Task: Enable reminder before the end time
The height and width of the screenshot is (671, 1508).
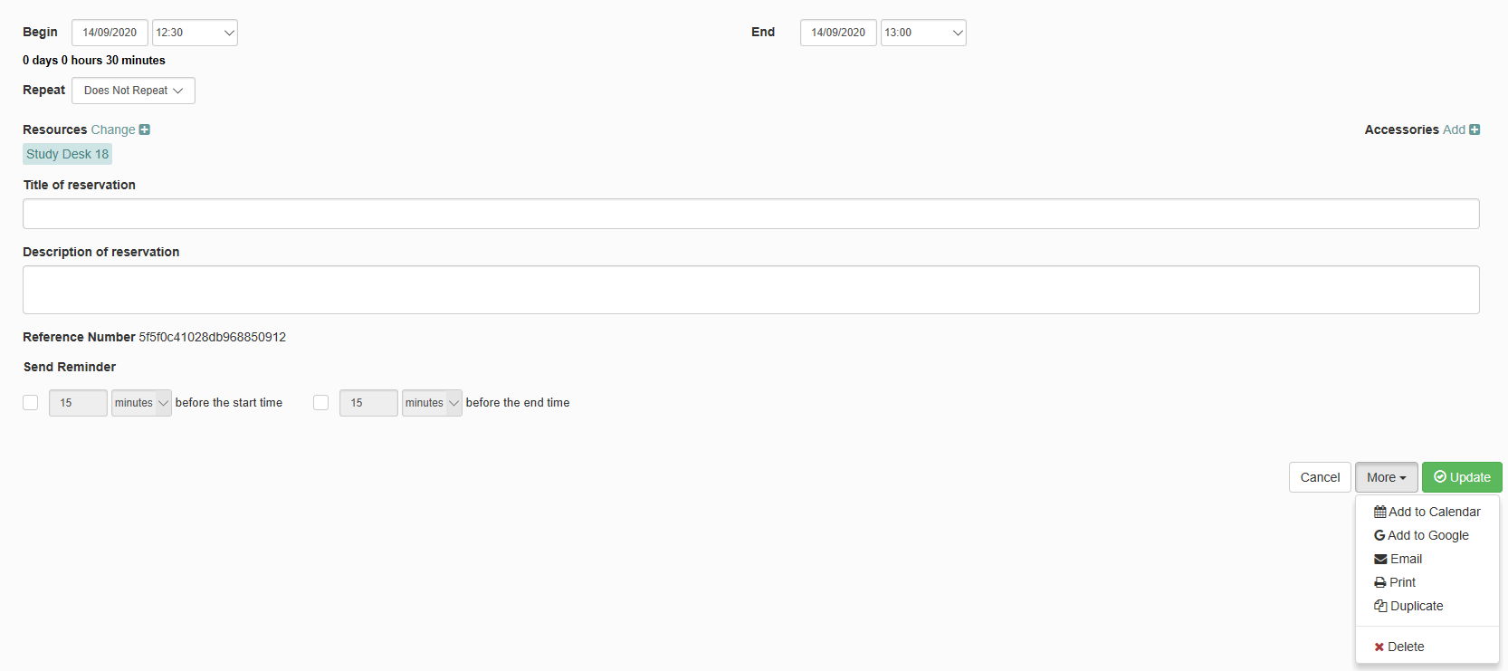Action: tap(321, 402)
